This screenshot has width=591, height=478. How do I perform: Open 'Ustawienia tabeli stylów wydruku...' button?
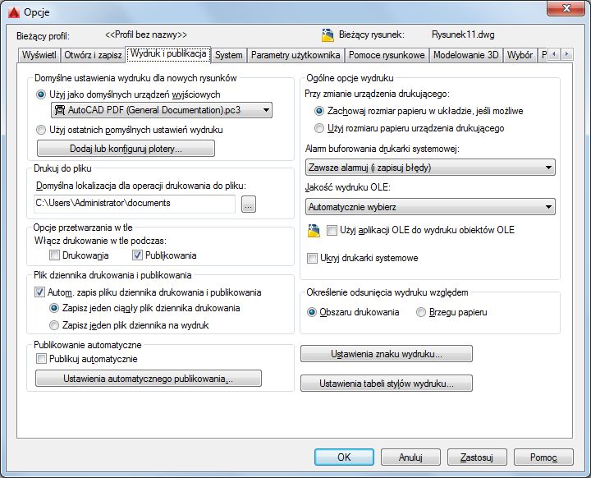coord(387,384)
